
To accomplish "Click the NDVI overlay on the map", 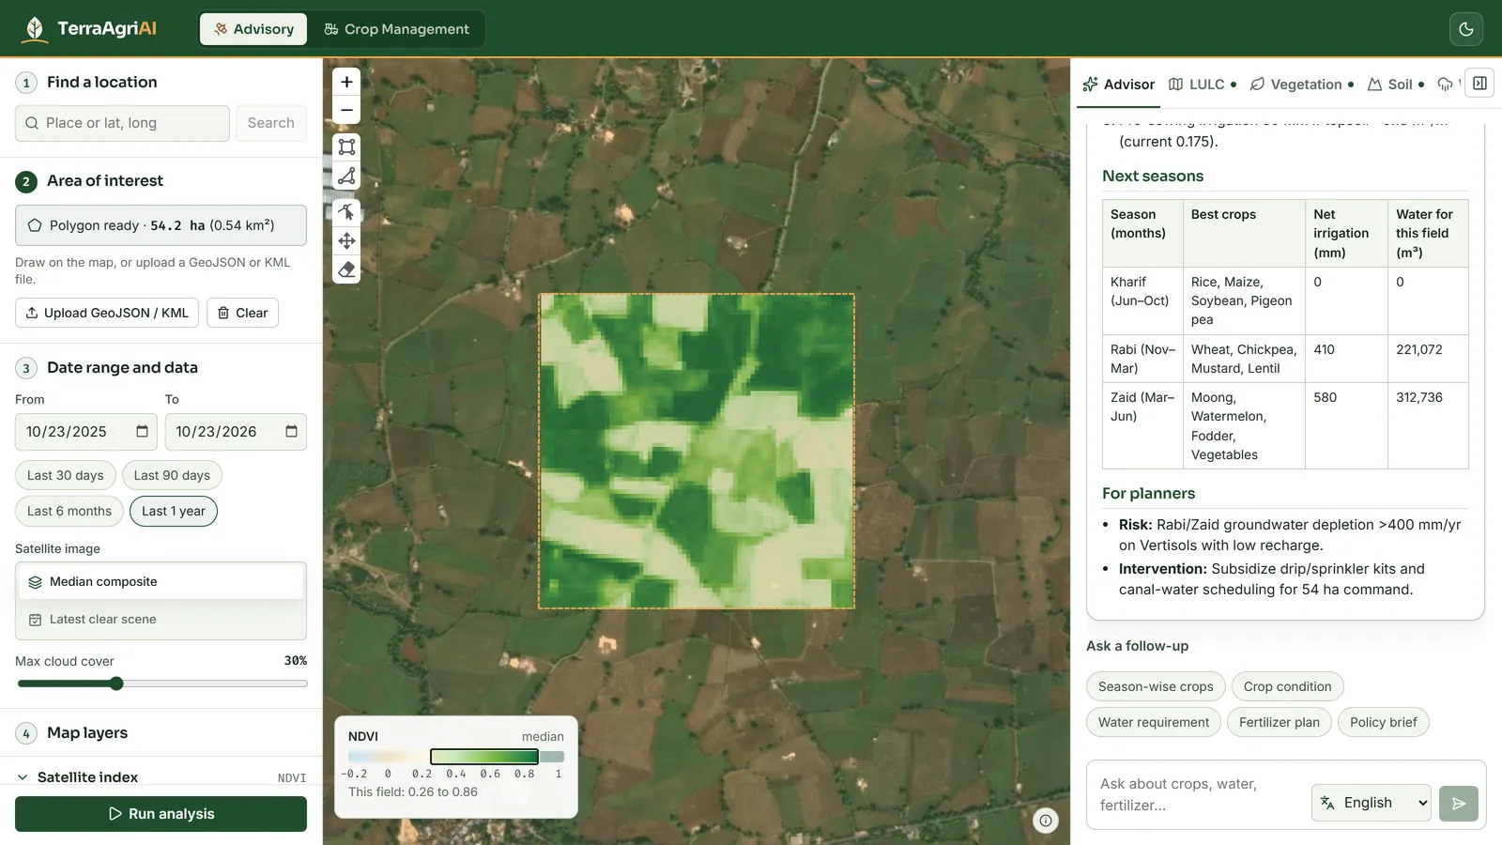I will [x=697, y=452].
